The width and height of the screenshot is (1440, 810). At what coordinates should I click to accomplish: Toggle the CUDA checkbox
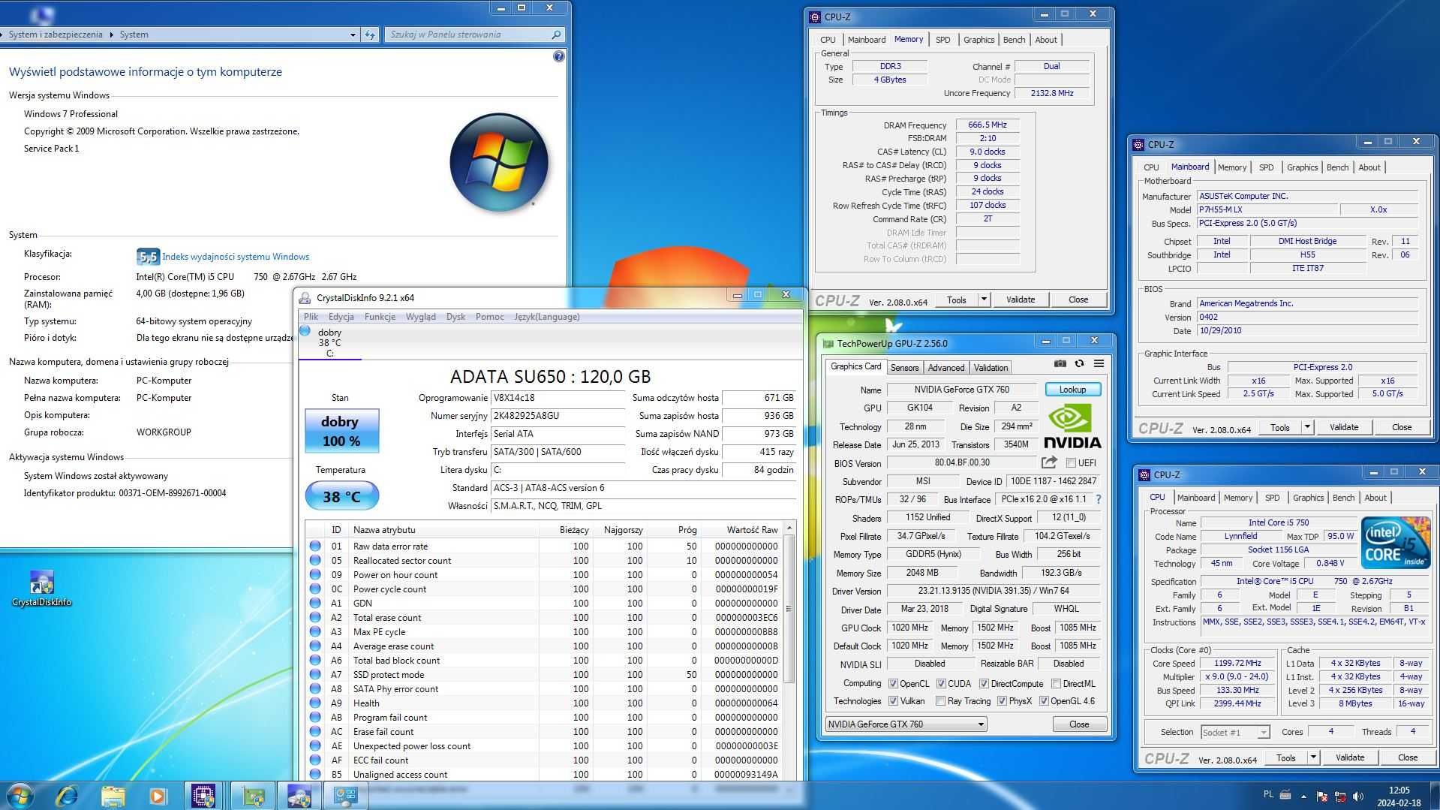[941, 684]
